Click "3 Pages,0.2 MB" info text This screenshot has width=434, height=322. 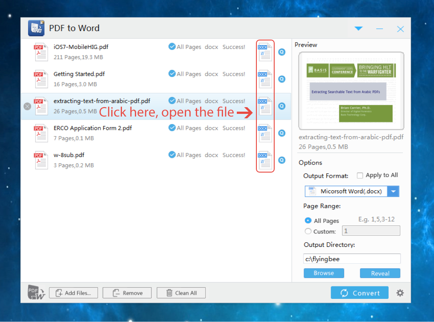(73, 165)
